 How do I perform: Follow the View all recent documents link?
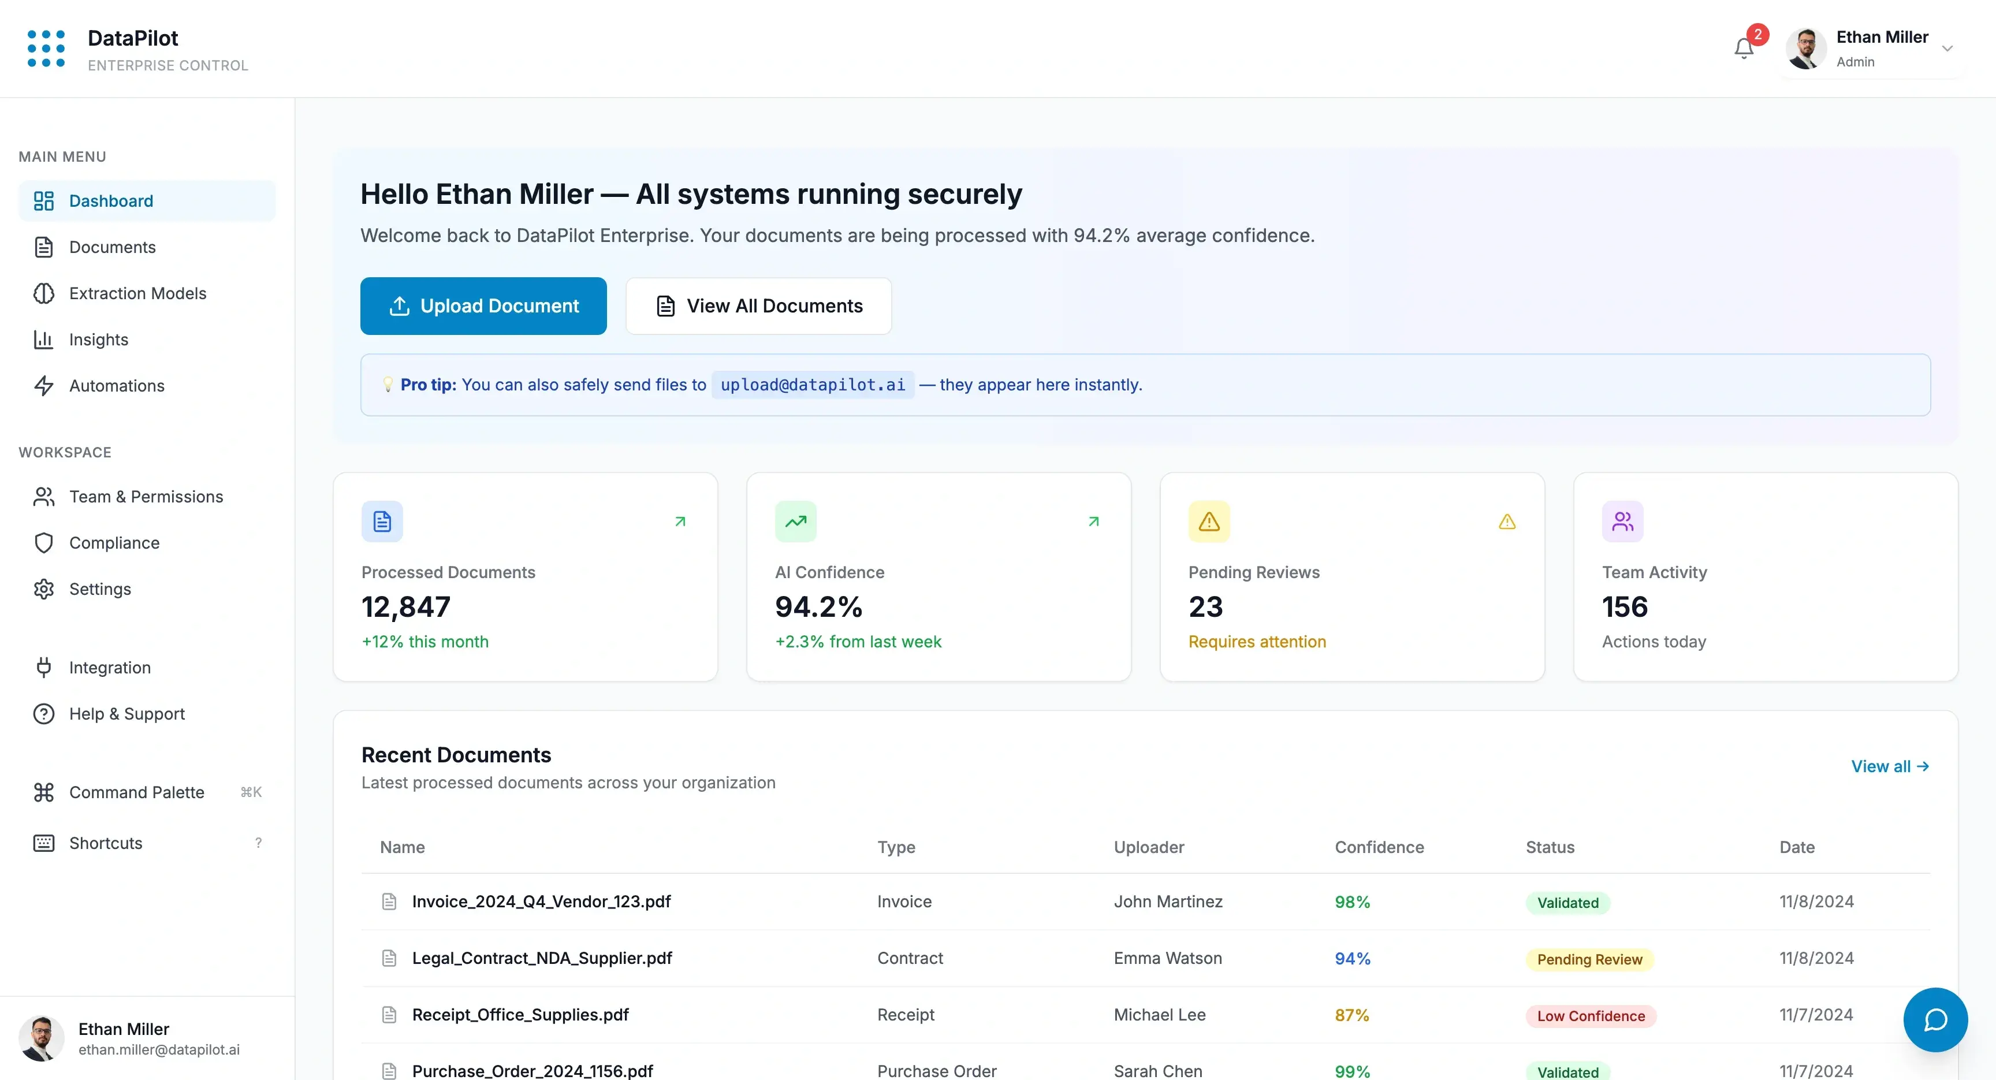click(1889, 766)
